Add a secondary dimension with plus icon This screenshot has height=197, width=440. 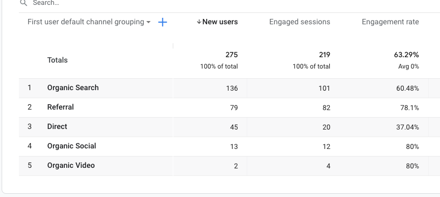click(163, 22)
